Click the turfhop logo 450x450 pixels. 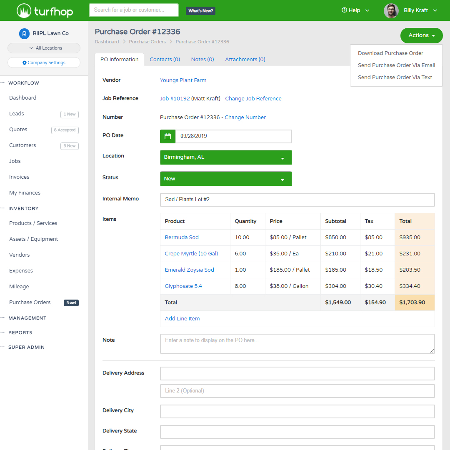pyautogui.click(x=45, y=10)
